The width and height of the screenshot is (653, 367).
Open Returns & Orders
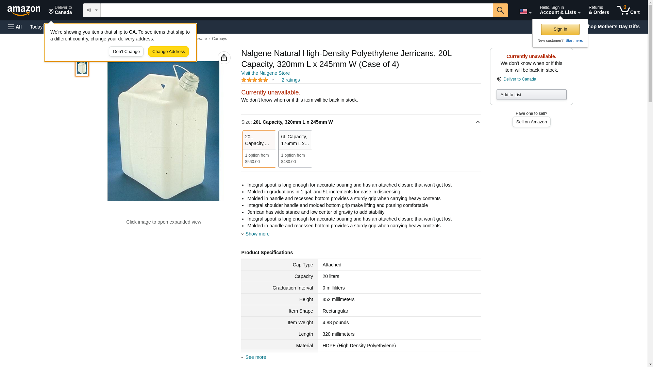599,10
